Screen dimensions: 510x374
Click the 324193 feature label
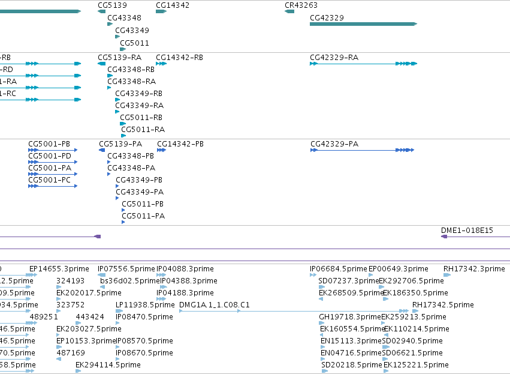[x=70, y=281]
